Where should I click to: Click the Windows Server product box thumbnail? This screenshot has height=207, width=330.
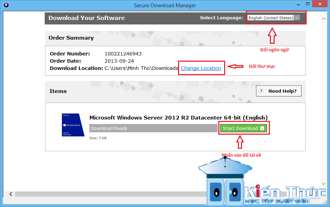[73, 125]
